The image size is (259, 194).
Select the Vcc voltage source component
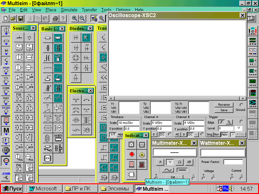pos(19,47)
